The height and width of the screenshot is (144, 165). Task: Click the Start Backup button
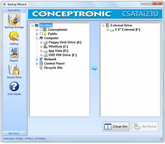[145, 126]
